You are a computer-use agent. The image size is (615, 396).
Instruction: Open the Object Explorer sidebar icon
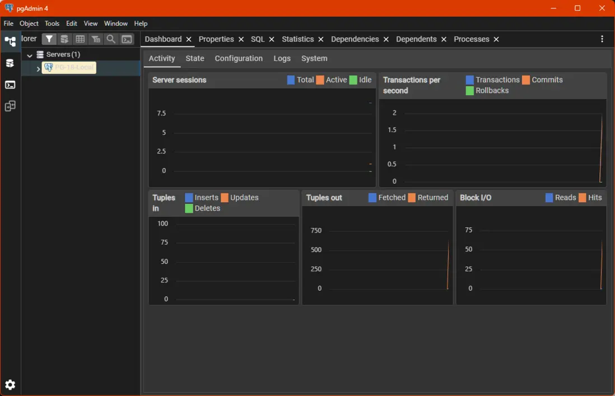point(10,41)
